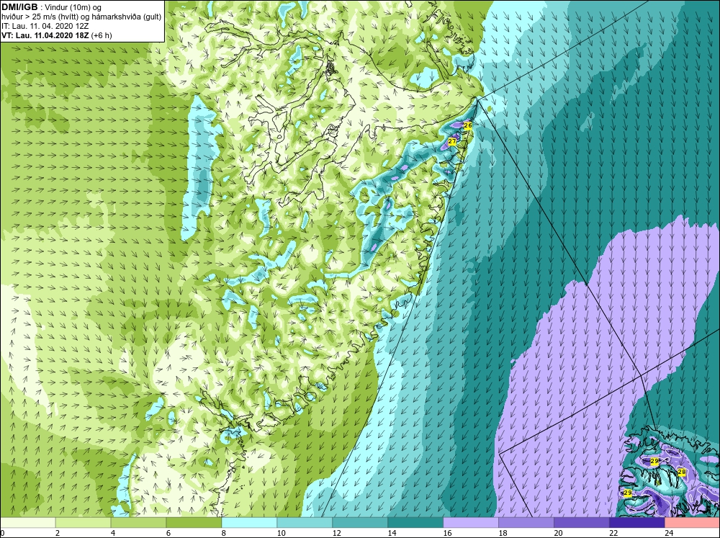Click the 6–8 m/s olive green legend swatch

pos(194,523)
